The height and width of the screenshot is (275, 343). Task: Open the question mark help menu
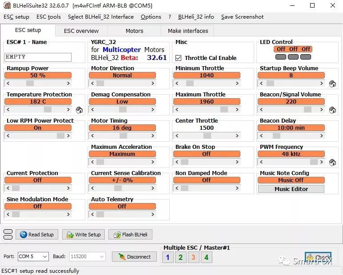(170, 17)
